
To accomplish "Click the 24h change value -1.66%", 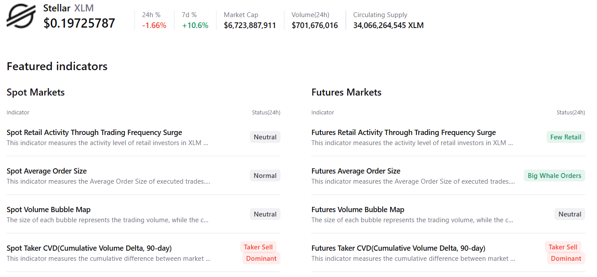I will pyautogui.click(x=154, y=25).
